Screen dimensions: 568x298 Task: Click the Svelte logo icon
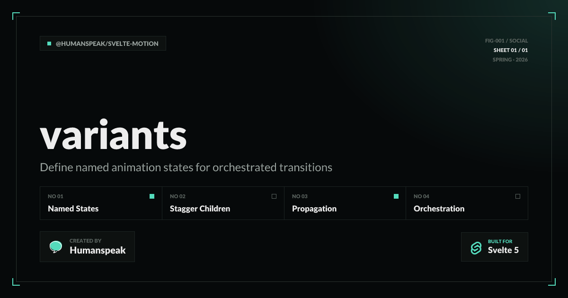[476, 247]
